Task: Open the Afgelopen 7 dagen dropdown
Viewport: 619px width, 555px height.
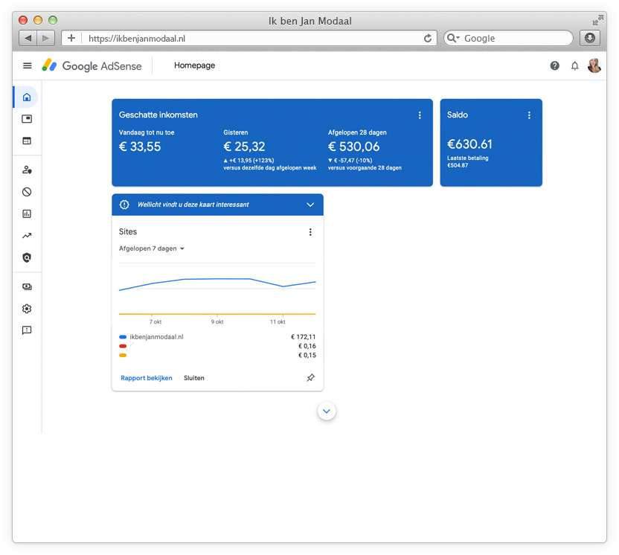Action: [x=152, y=248]
